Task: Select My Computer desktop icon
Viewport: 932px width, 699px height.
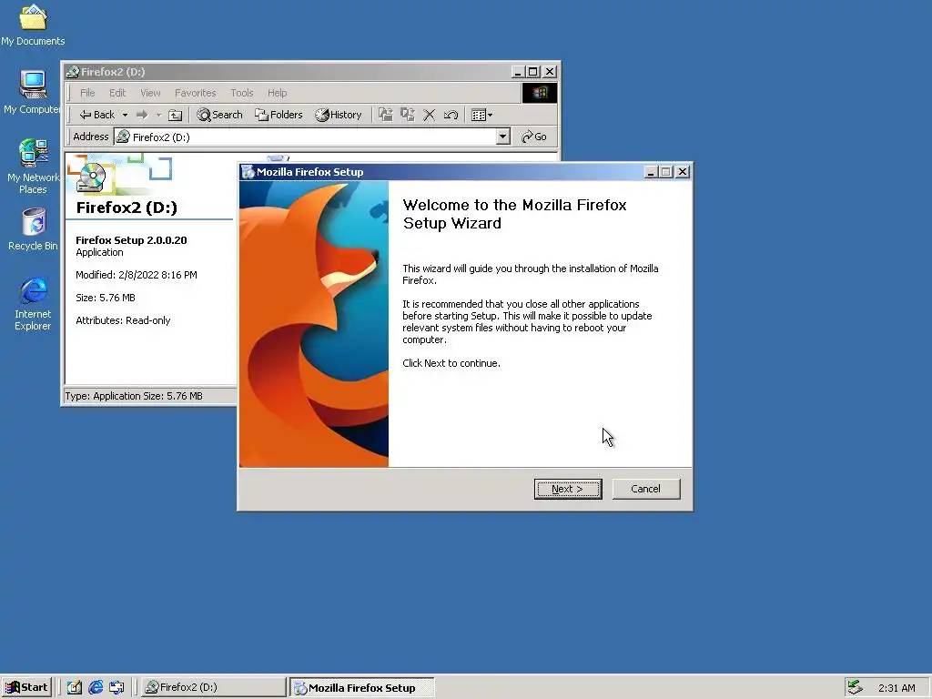Action: point(33,92)
